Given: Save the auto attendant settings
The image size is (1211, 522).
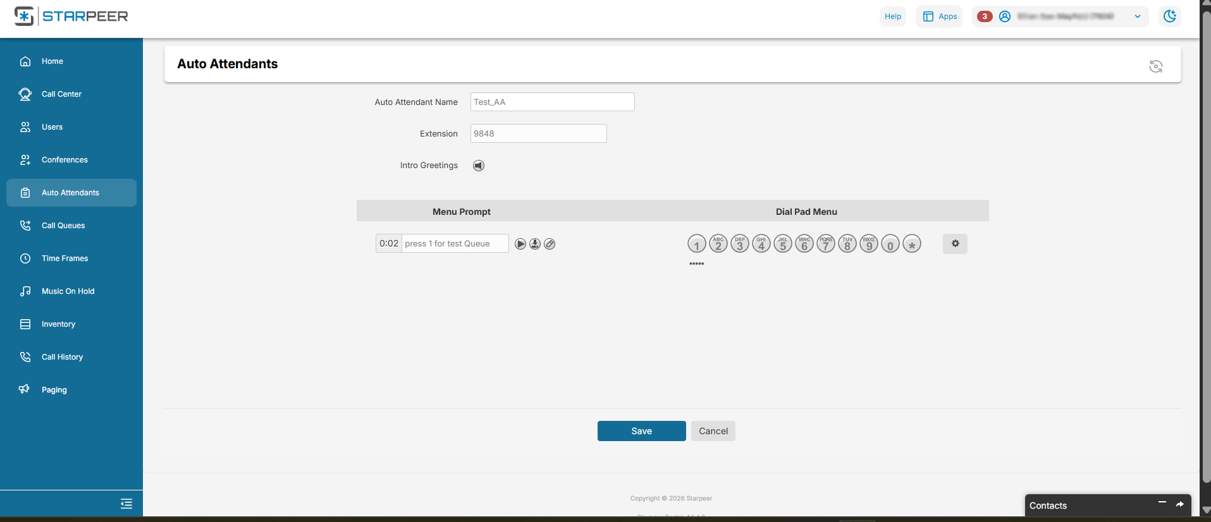Looking at the screenshot, I should [x=641, y=431].
